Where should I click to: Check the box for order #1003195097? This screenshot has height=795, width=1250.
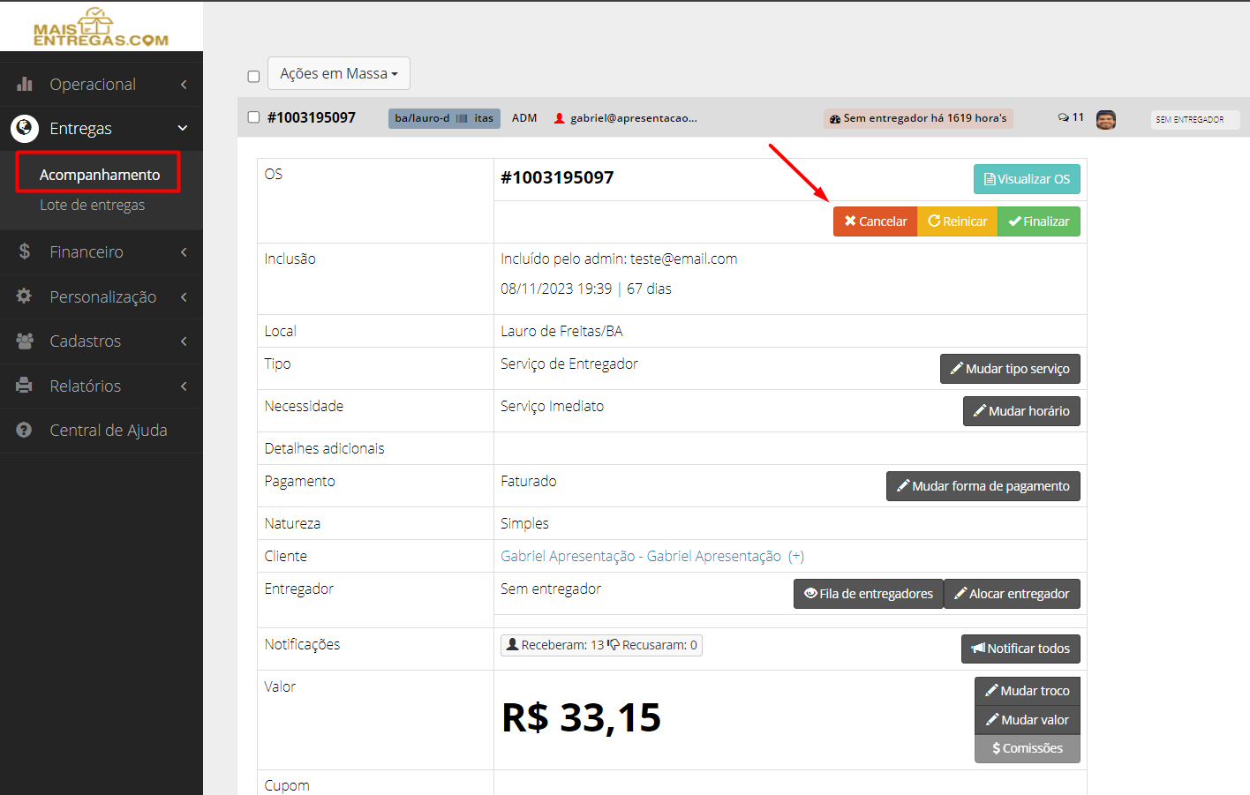[x=253, y=117]
